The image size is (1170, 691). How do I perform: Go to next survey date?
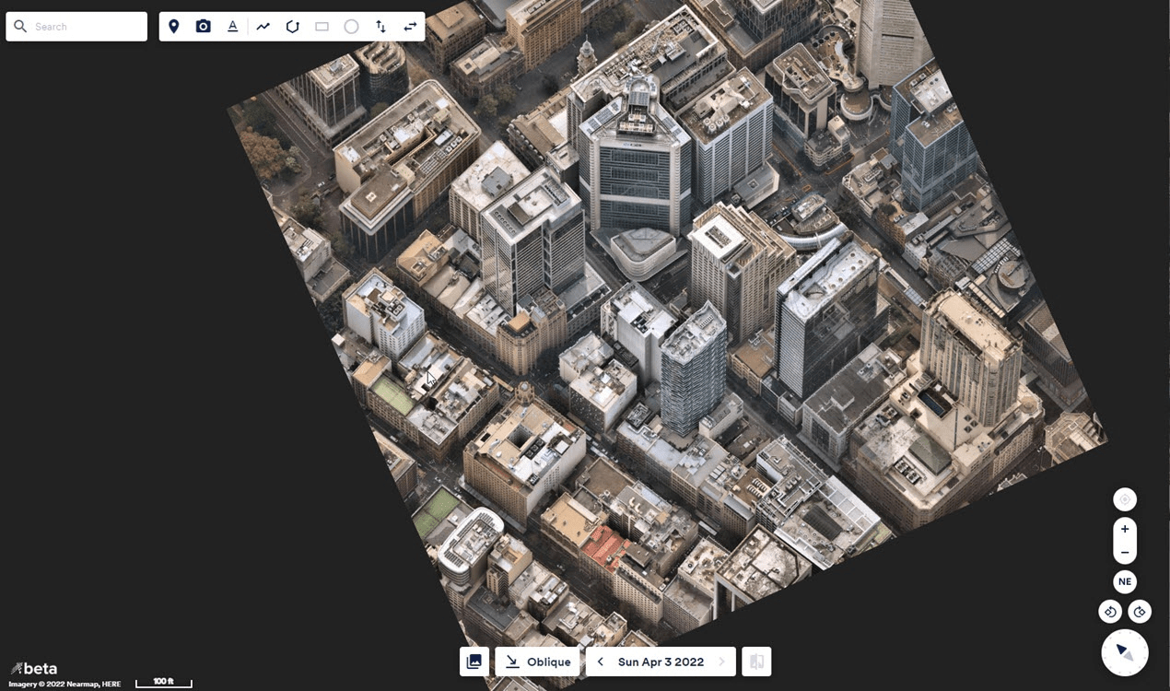721,662
